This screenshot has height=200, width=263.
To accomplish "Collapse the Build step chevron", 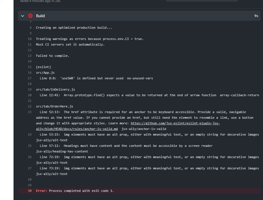I will click(x=23, y=16).
